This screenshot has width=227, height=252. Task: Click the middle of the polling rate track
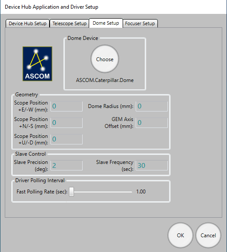[x=101, y=192]
